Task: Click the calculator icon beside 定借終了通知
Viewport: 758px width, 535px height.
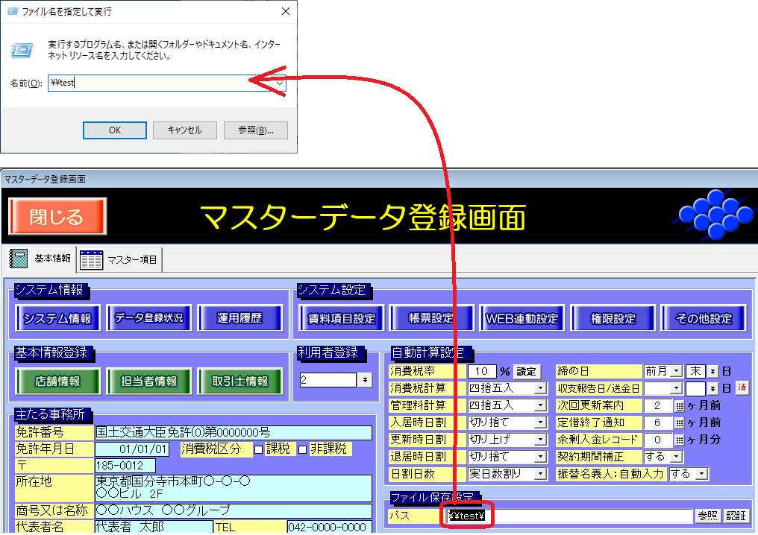Action: [679, 422]
